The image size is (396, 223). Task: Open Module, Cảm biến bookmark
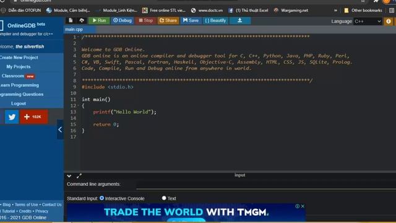68,11
